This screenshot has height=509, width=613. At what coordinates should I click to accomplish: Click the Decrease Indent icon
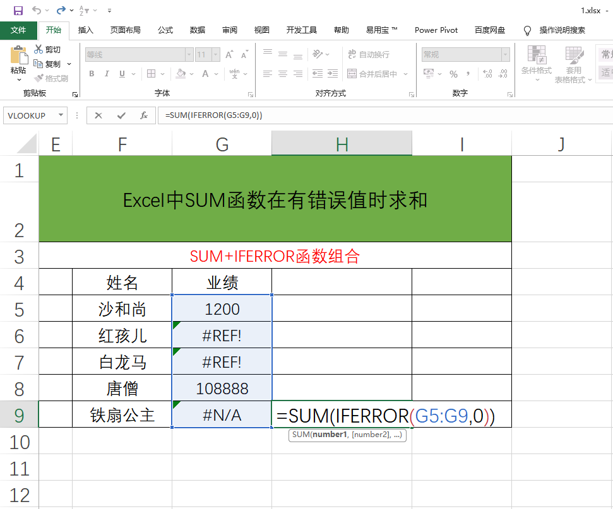pos(318,73)
